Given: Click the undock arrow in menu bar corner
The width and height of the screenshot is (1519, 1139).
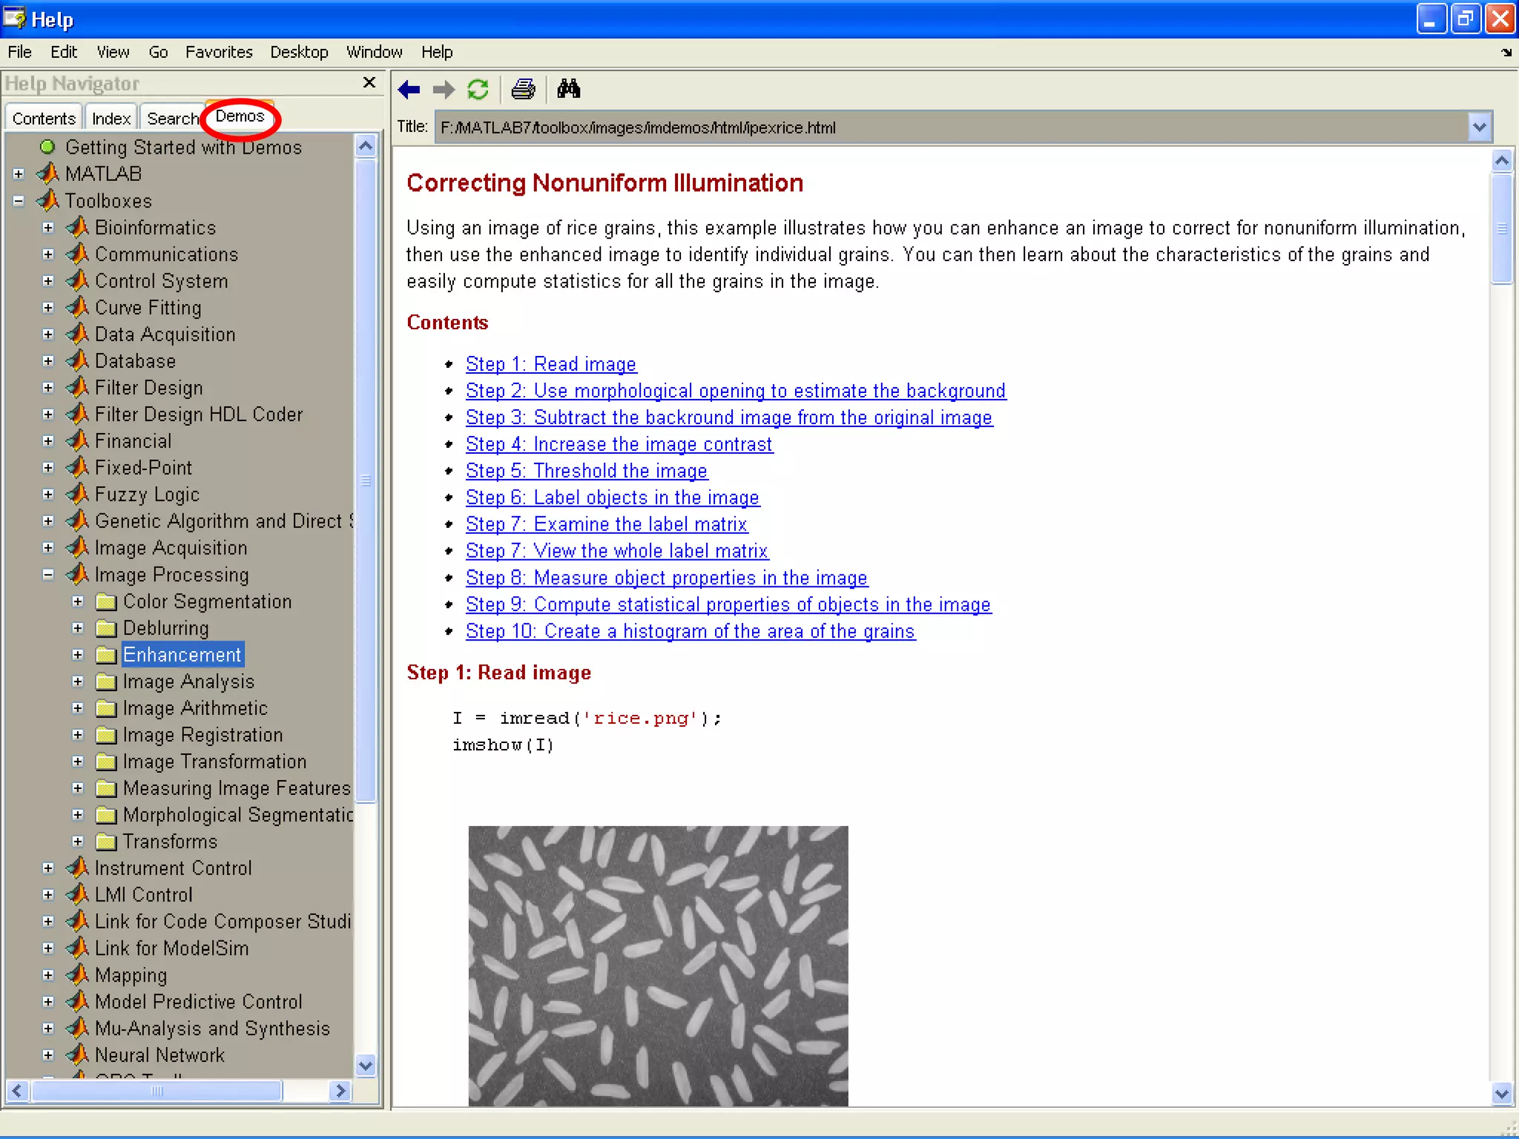Looking at the screenshot, I should [x=1506, y=53].
